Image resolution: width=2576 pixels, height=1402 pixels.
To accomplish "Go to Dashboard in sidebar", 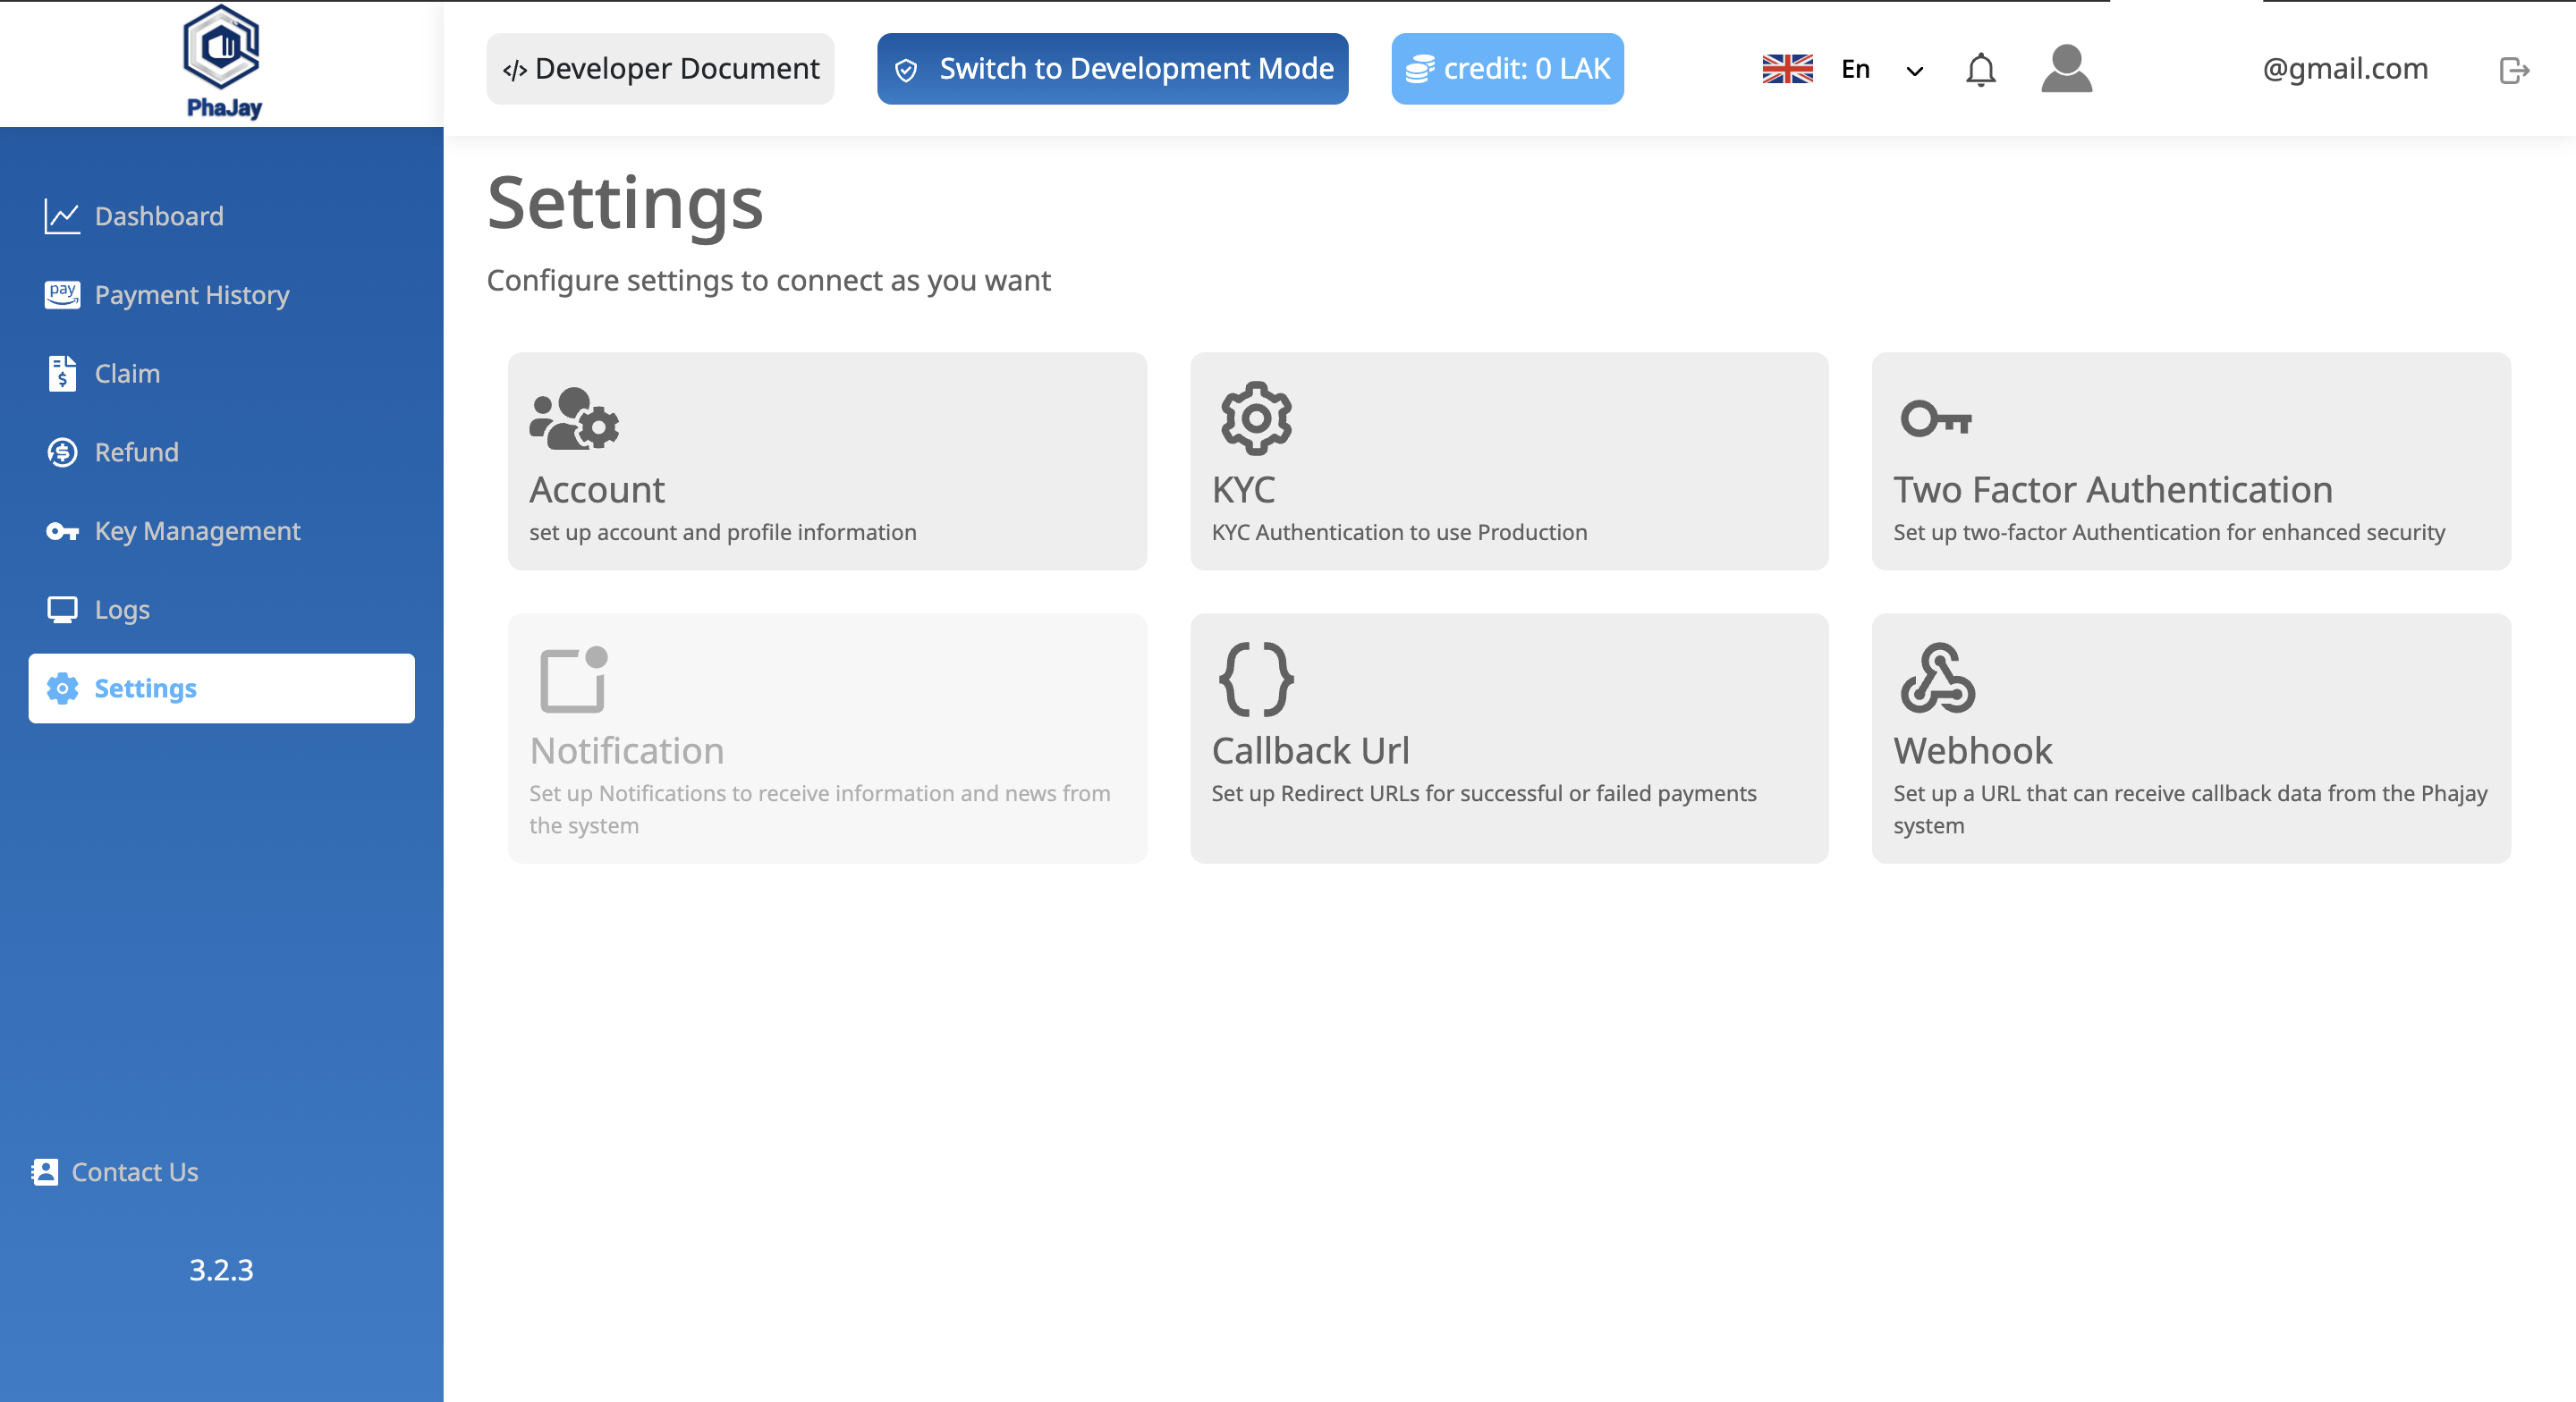I will click(158, 216).
